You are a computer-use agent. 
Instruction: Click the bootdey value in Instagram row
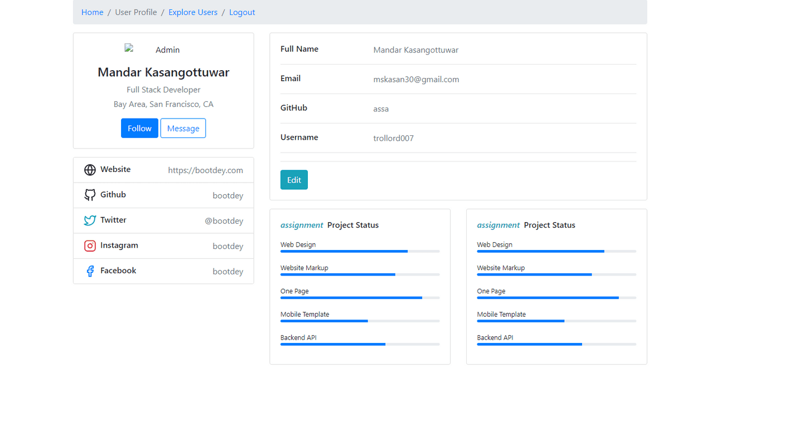click(228, 246)
